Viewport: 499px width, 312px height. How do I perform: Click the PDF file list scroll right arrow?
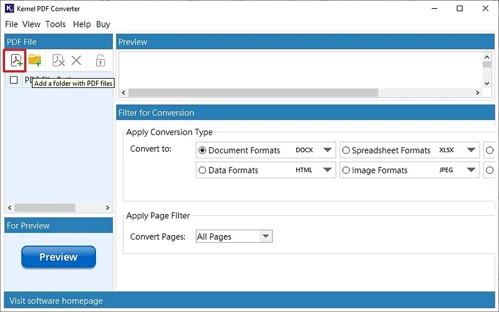pyautogui.click(x=107, y=208)
